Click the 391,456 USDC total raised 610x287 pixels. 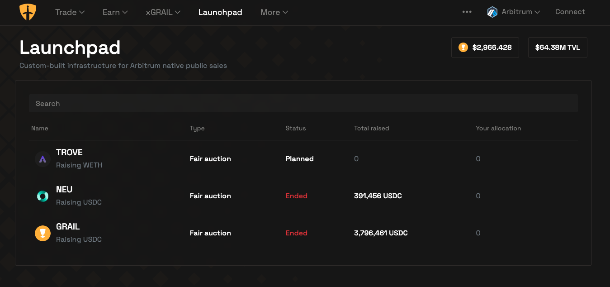point(378,196)
